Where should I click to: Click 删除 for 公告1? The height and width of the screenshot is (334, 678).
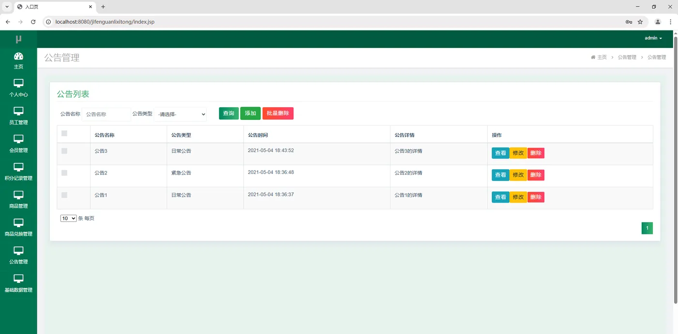click(536, 197)
